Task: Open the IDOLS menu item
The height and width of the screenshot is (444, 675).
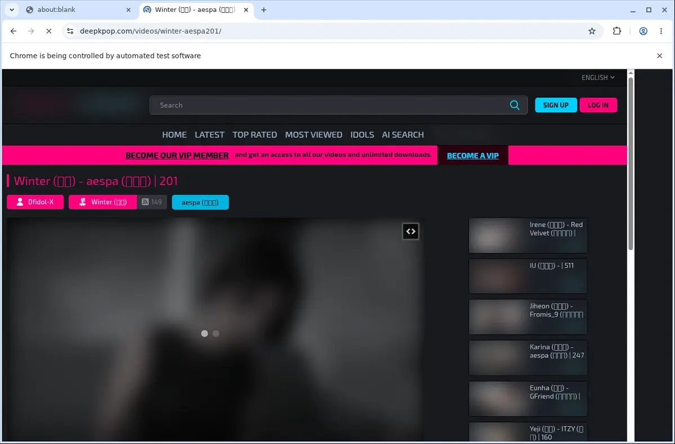Action: tap(362, 135)
